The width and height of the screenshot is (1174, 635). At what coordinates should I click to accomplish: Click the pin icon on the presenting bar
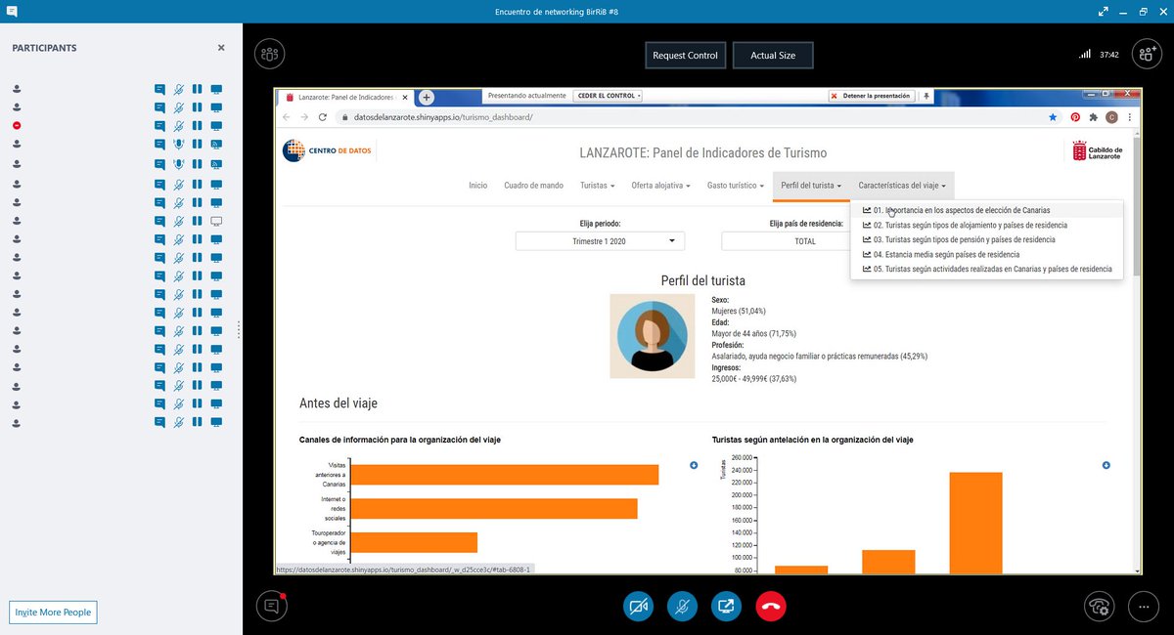pyautogui.click(x=926, y=96)
